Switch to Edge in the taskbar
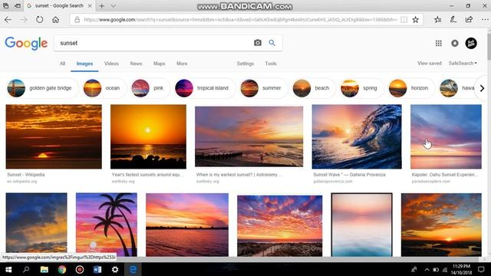 (133, 269)
